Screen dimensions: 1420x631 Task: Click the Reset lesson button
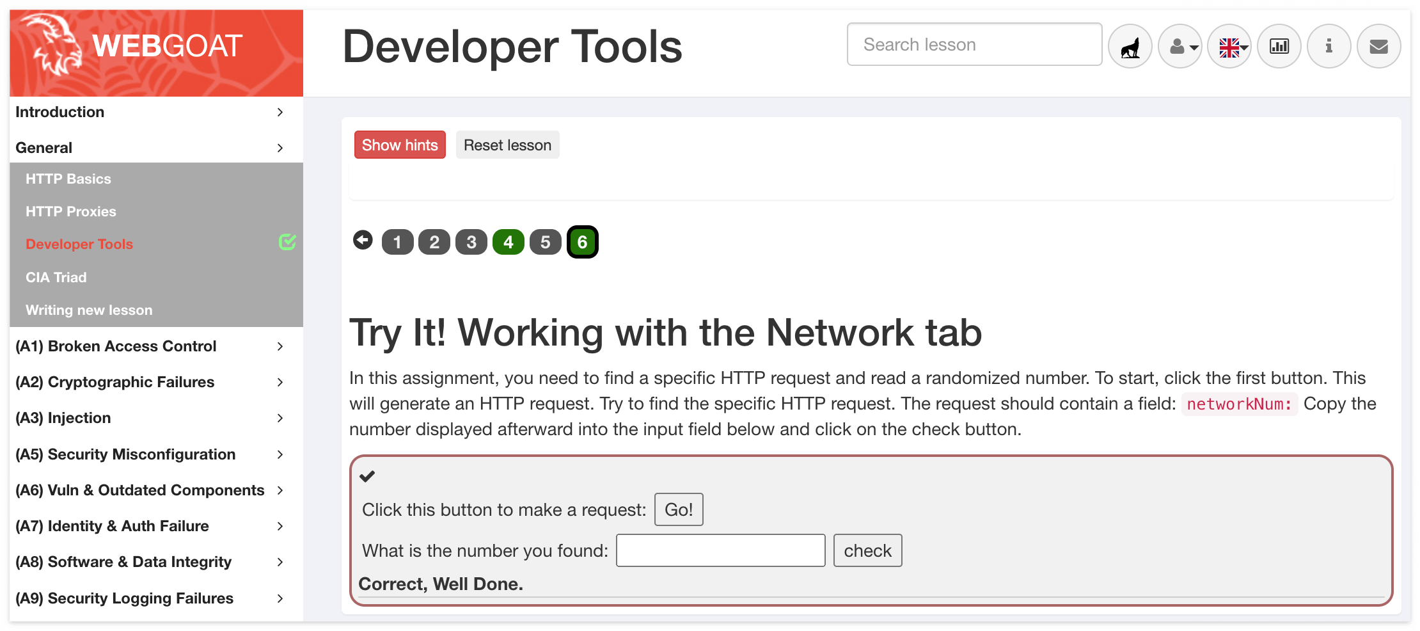coord(508,145)
